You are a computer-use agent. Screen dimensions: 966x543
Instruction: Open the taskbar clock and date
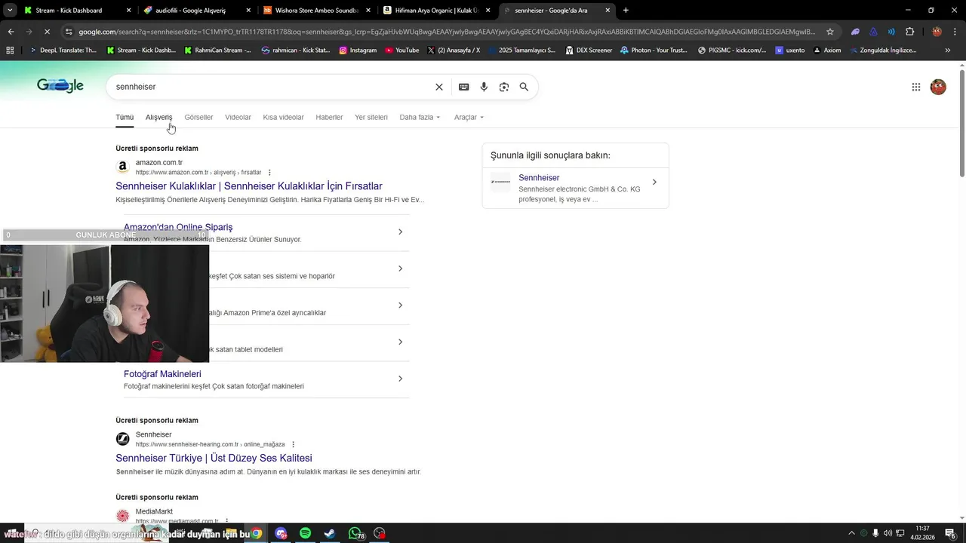(x=922, y=533)
